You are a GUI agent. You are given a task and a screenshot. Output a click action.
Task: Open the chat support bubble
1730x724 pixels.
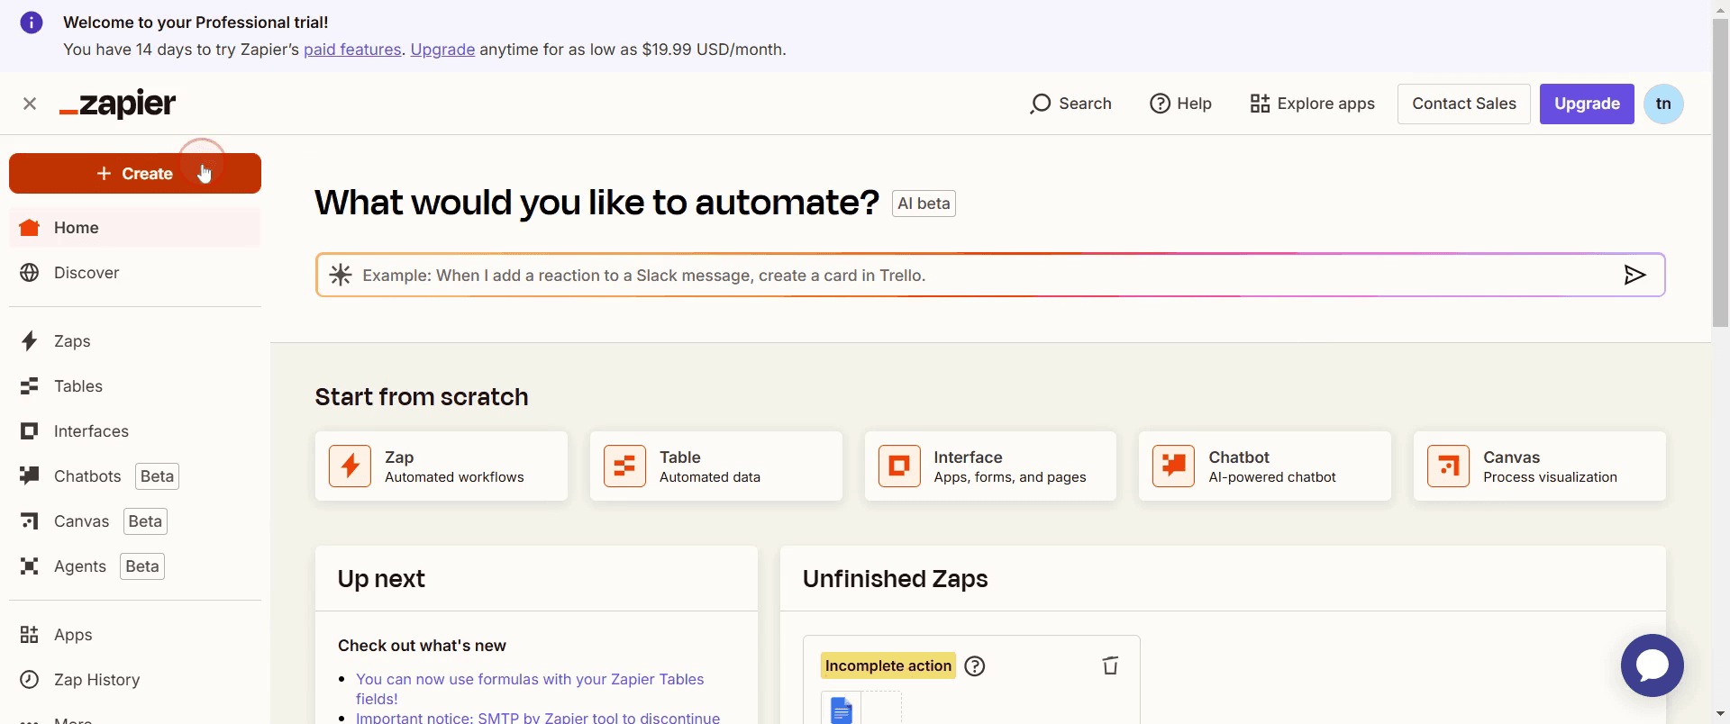click(x=1653, y=665)
